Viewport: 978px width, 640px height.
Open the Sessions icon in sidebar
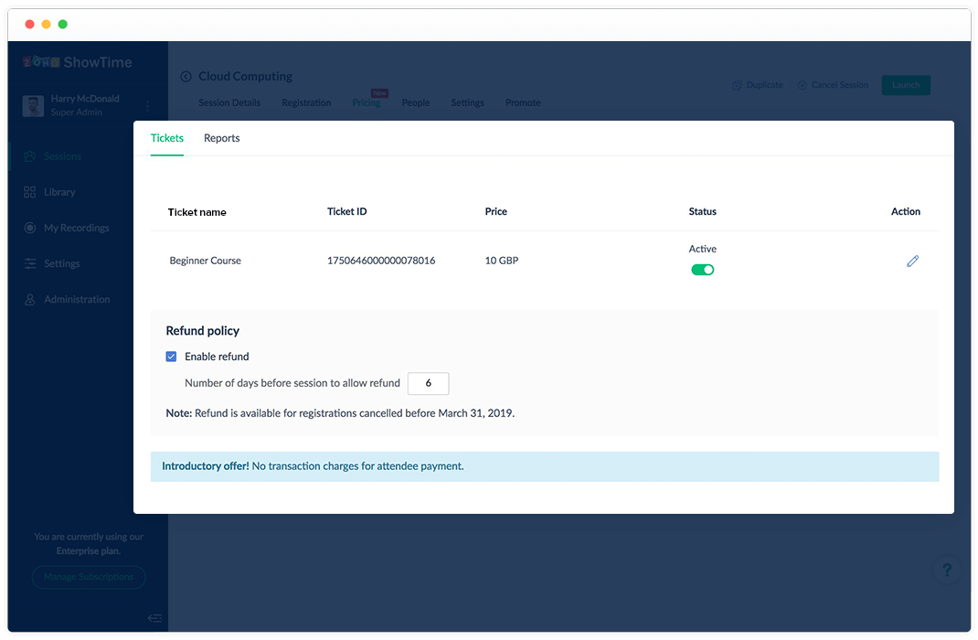pyautogui.click(x=29, y=156)
